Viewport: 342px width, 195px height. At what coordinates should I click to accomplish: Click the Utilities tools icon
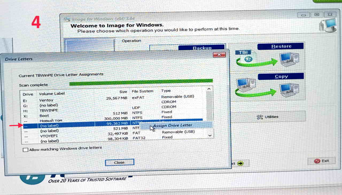point(260,117)
